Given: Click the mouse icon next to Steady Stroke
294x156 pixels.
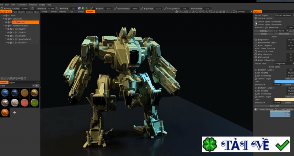Looking at the screenshot, I should [x=32, y=8].
